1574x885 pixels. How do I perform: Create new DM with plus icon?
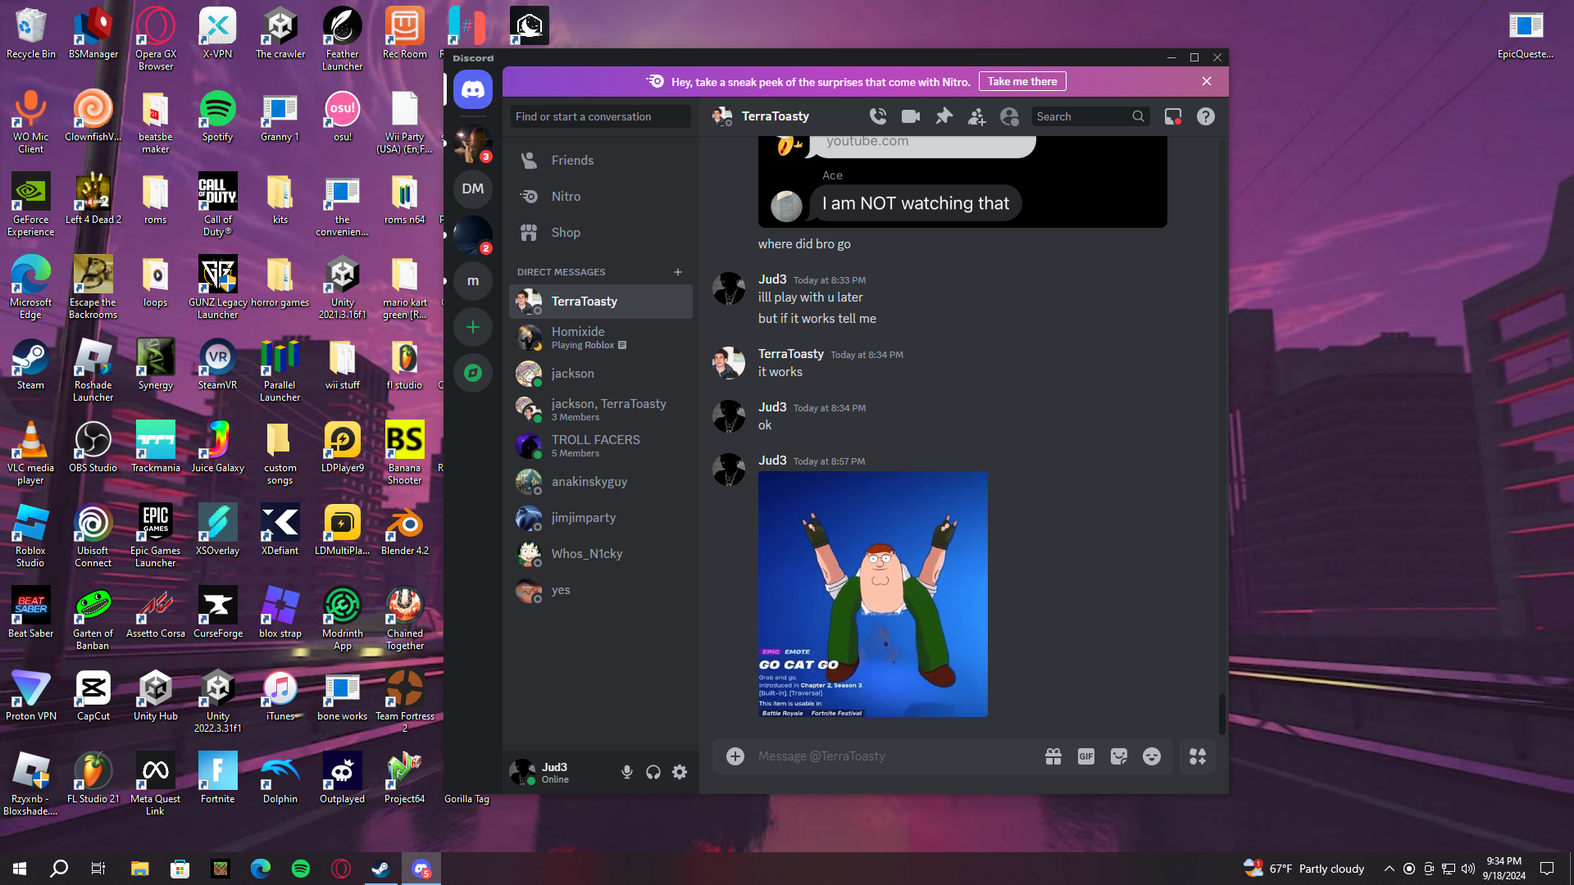[678, 272]
